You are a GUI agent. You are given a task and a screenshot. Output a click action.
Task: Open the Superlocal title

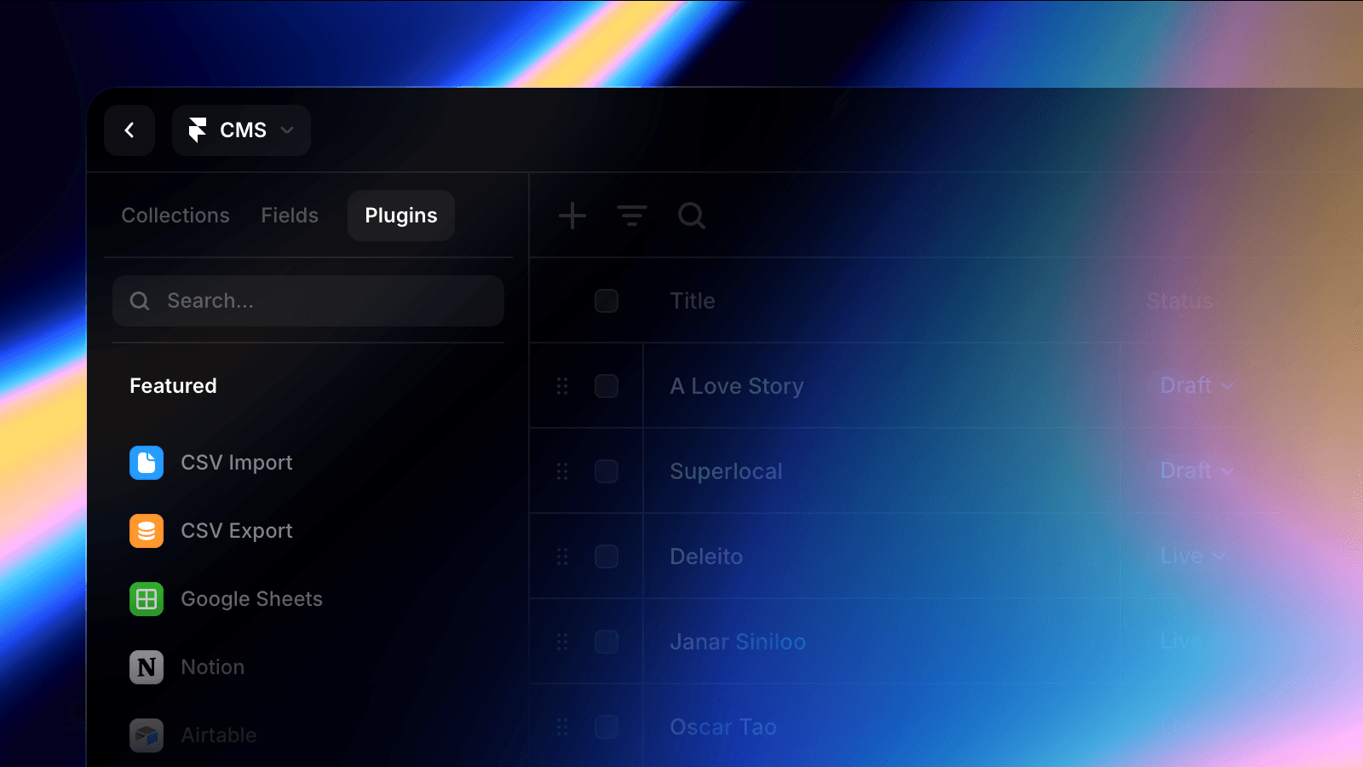[x=726, y=471]
